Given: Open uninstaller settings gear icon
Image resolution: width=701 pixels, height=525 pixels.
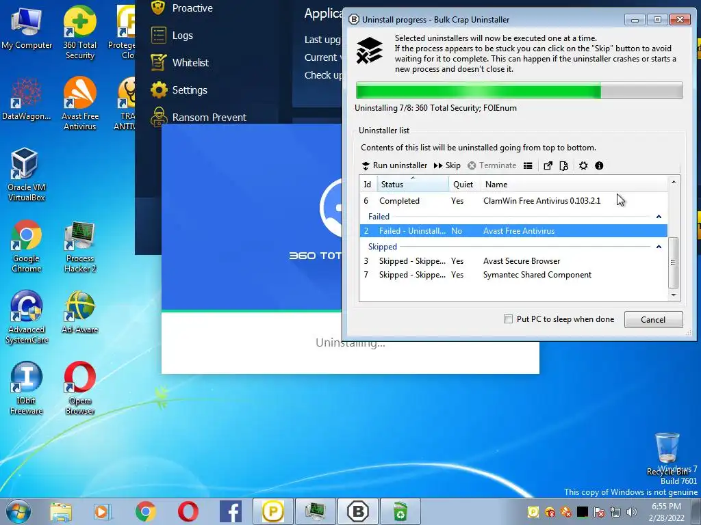Looking at the screenshot, I should click(x=583, y=165).
